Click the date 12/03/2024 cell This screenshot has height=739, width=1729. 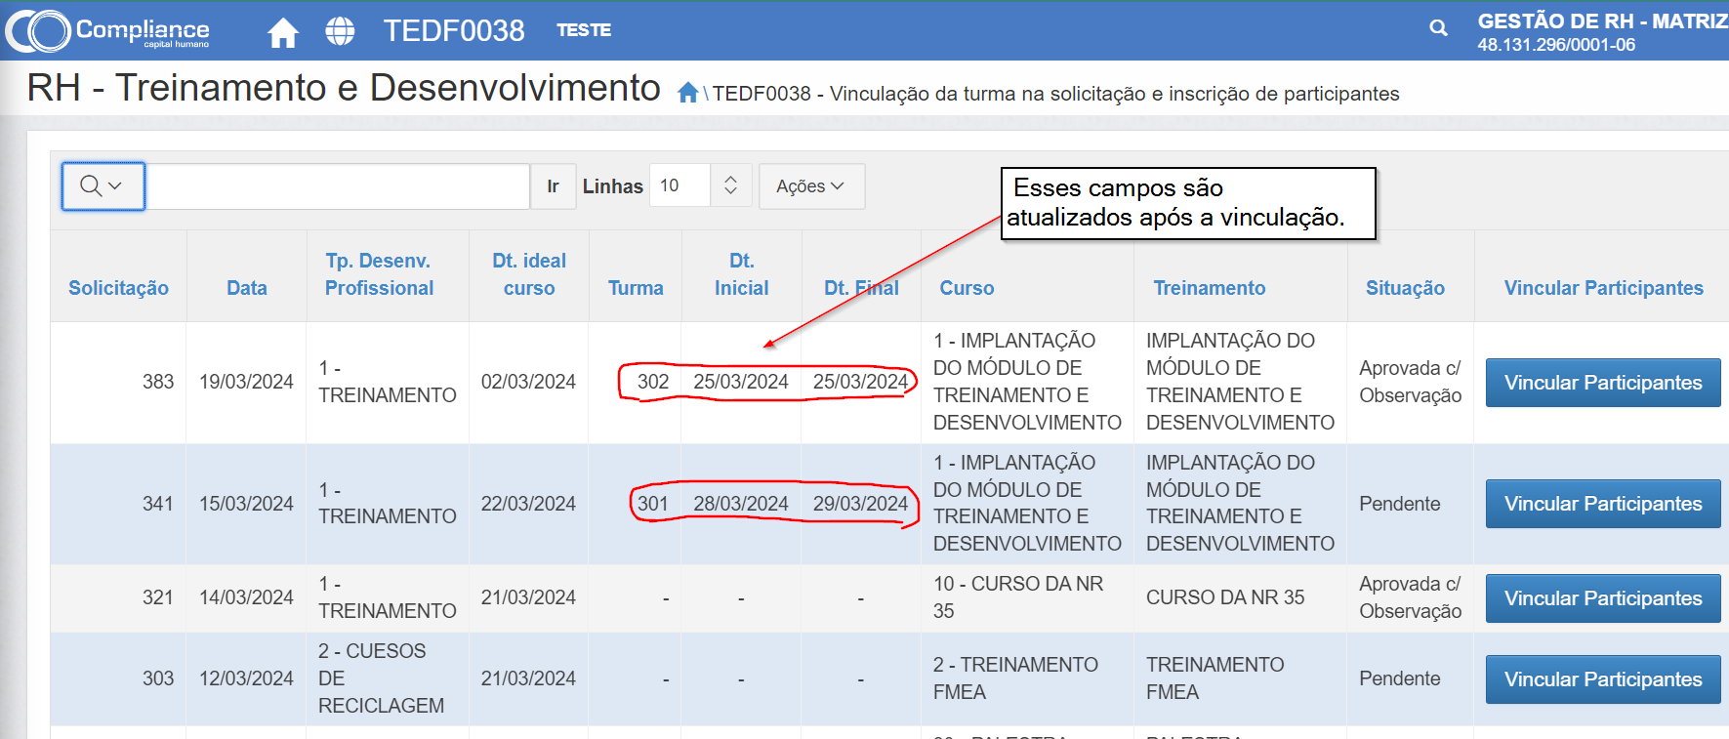coord(246,678)
